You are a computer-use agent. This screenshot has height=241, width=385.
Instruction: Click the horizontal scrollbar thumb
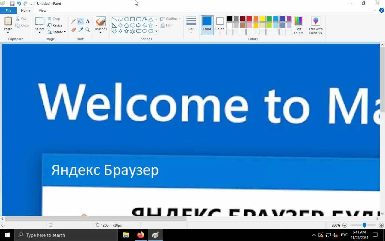click(96, 218)
